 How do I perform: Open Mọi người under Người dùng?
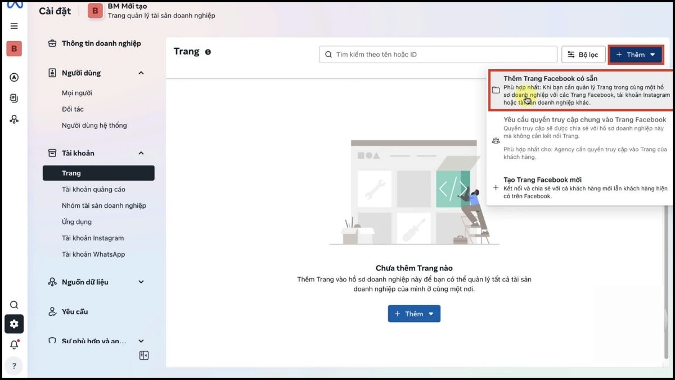pos(77,93)
